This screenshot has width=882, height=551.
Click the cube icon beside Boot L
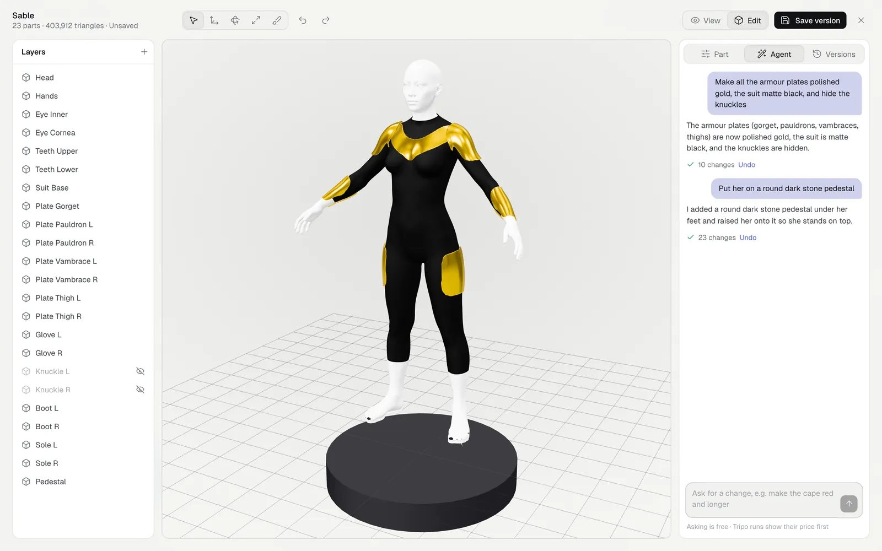(26, 408)
